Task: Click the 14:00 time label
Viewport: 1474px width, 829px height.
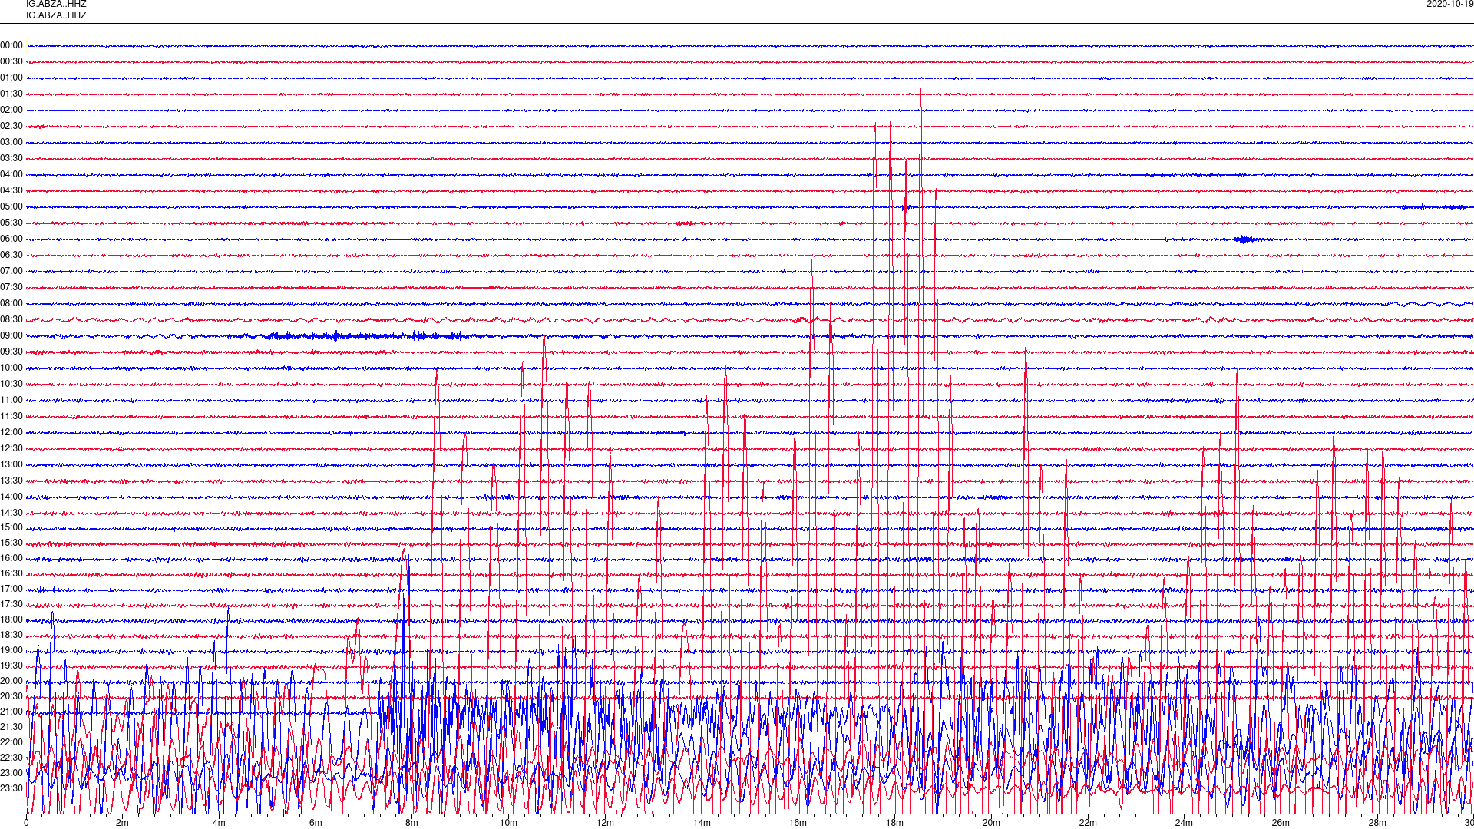Action: coord(12,497)
